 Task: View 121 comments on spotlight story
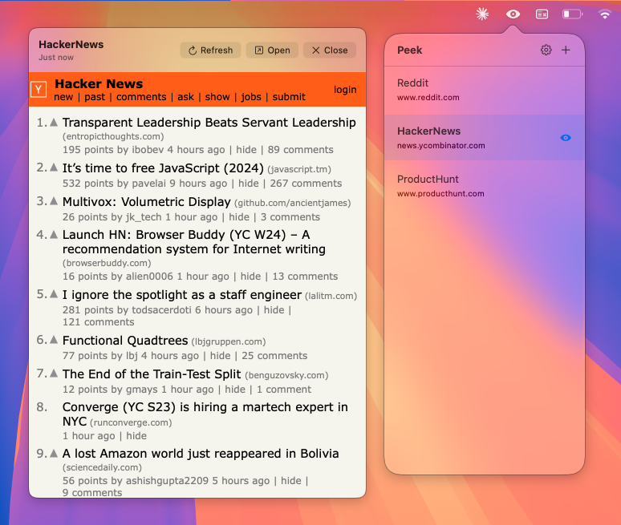coord(98,322)
